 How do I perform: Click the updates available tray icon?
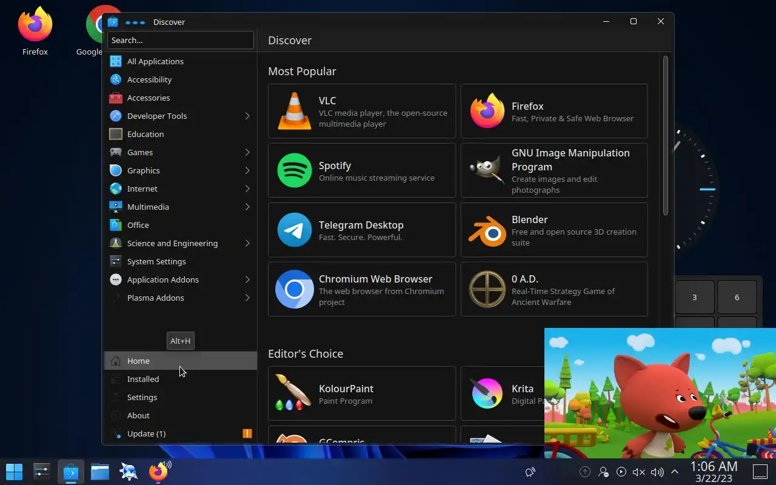pyautogui.click(x=585, y=472)
